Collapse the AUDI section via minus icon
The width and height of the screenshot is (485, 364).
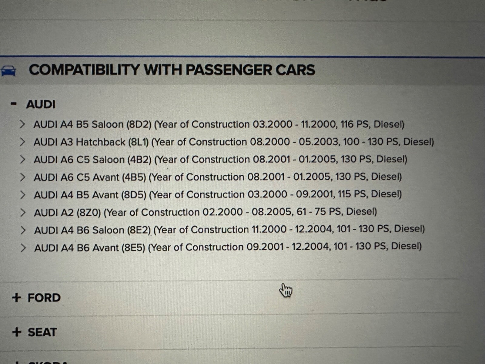click(x=14, y=104)
